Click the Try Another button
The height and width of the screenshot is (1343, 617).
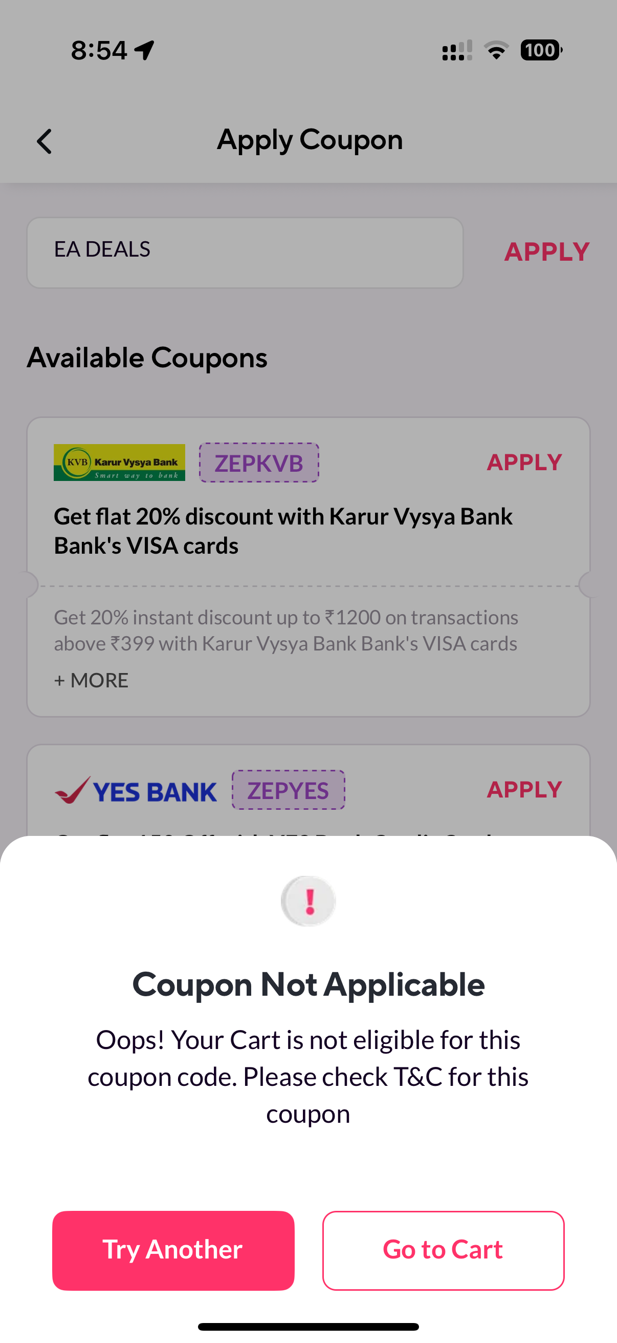coord(173,1250)
